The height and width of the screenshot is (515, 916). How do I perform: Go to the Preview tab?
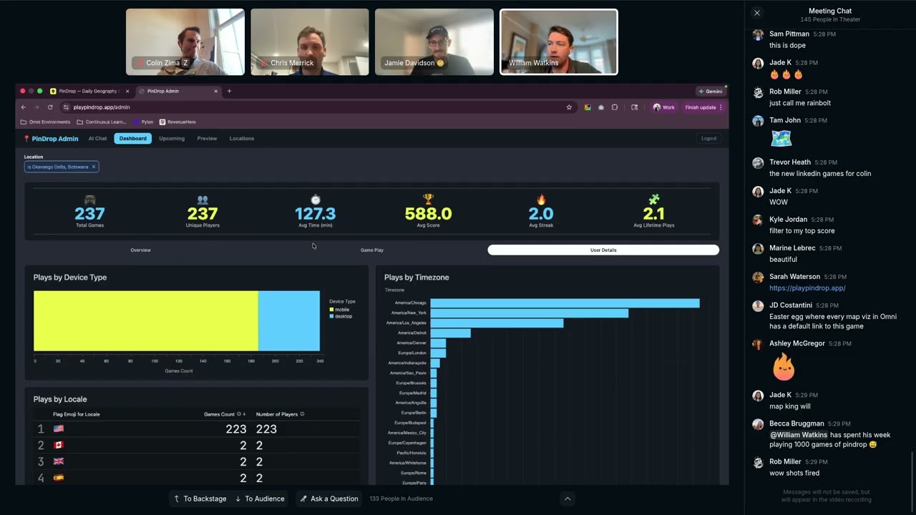click(207, 139)
